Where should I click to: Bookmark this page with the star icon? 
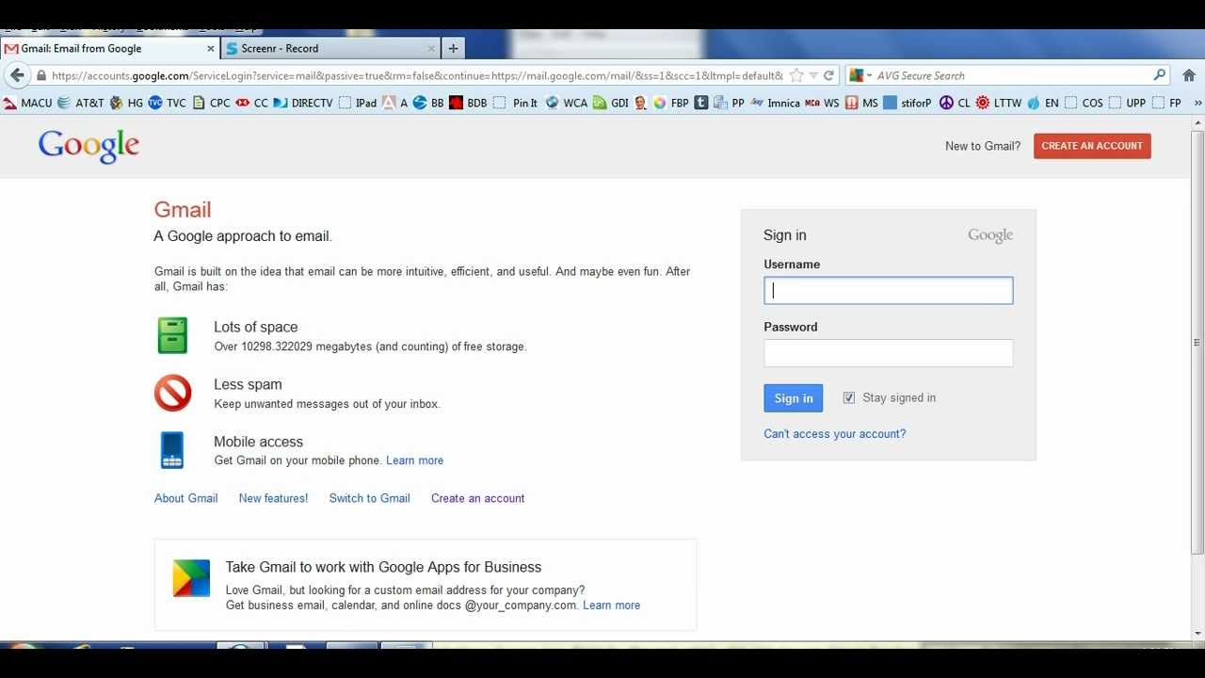tap(796, 75)
